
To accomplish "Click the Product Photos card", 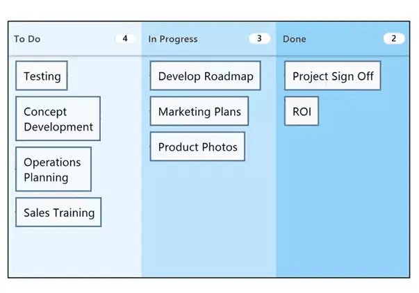I will pyautogui.click(x=197, y=146).
